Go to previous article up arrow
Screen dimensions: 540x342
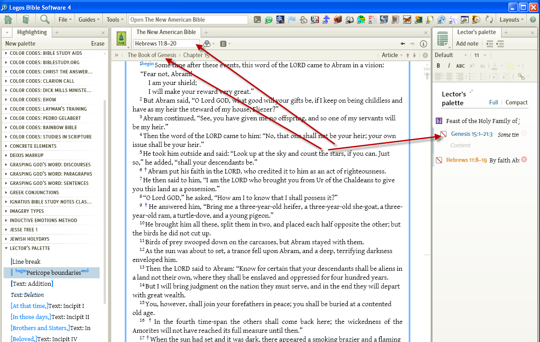[408, 55]
